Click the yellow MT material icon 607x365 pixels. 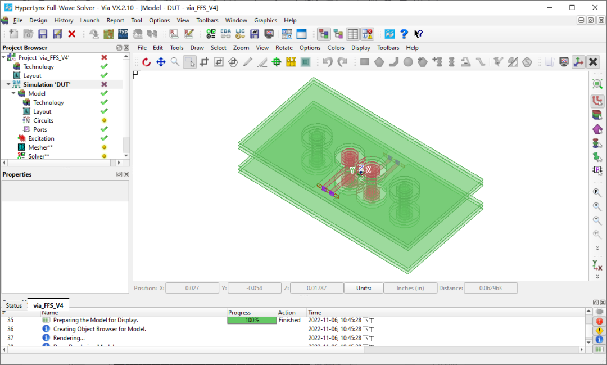[x=291, y=62]
